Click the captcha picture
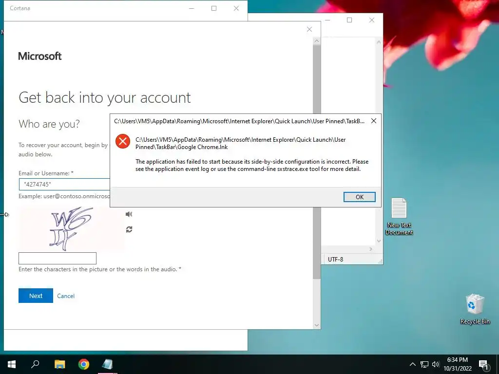This screenshot has width=499, height=374. [71, 229]
